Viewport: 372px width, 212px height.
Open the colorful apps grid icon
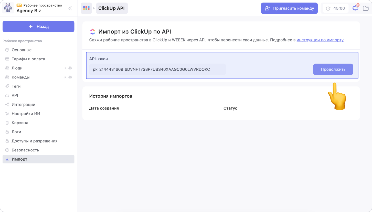(86, 8)
